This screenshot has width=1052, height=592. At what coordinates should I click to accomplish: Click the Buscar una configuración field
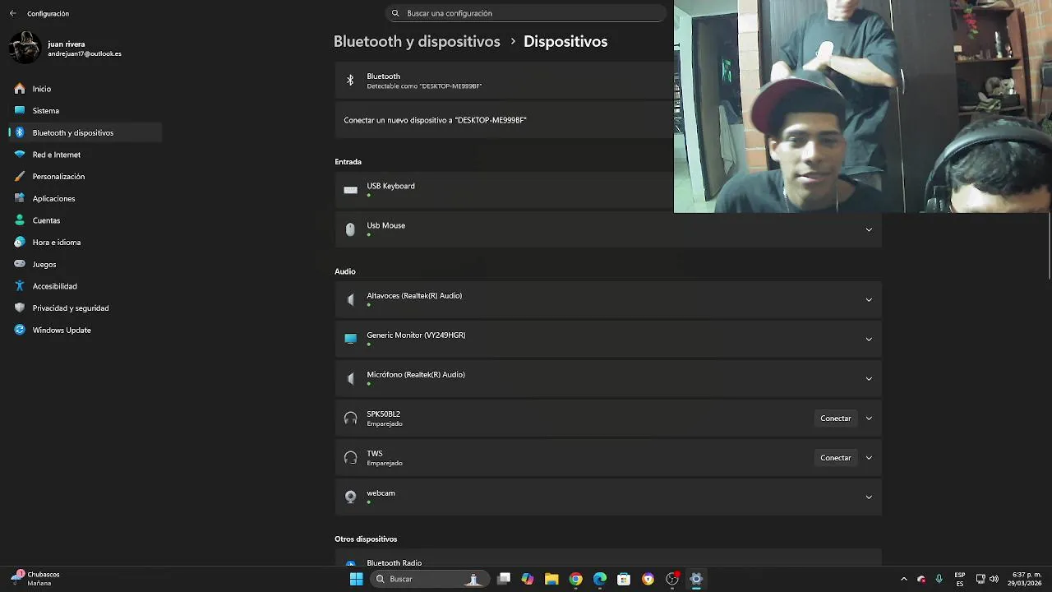click(526, 13)
